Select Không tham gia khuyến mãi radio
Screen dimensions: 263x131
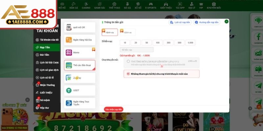point(128,74)
